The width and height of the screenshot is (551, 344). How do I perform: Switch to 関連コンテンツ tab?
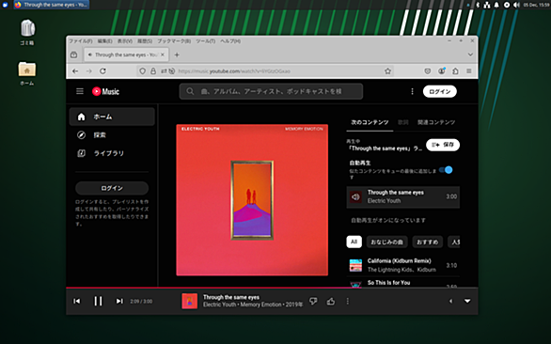click(x=436, y=122)
